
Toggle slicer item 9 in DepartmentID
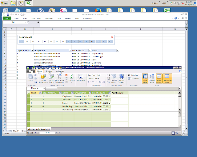pos(110,41)
